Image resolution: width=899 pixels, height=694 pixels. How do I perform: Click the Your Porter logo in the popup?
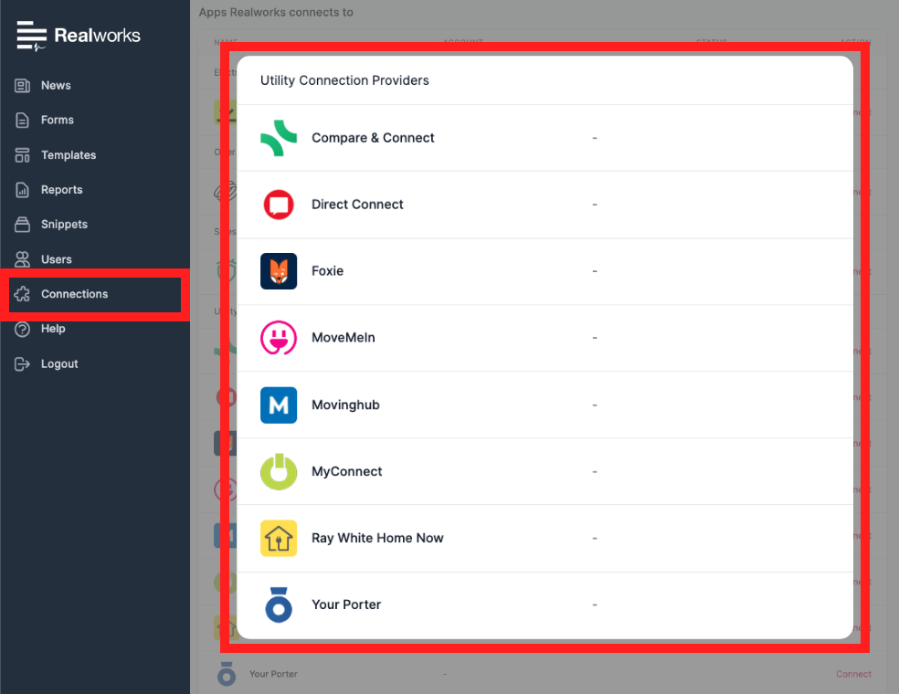(x=279, y=605)
